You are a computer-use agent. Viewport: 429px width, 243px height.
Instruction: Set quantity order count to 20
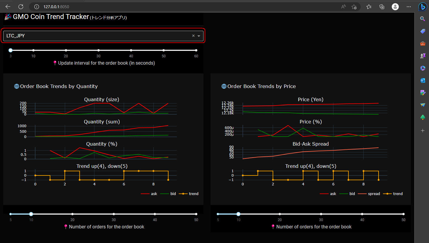tap(72, 214)
